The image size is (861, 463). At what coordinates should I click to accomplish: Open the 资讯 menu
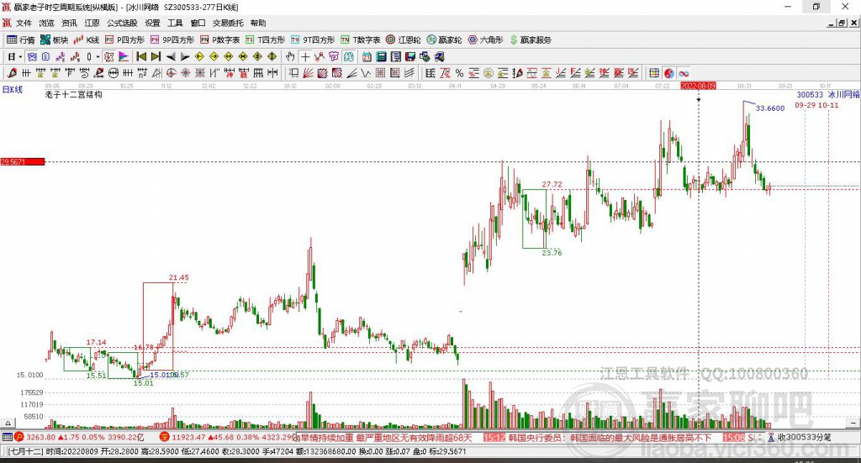coord(69,23)
